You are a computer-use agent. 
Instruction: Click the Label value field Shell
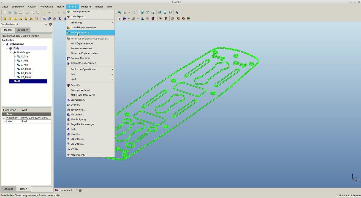[36, 121]
